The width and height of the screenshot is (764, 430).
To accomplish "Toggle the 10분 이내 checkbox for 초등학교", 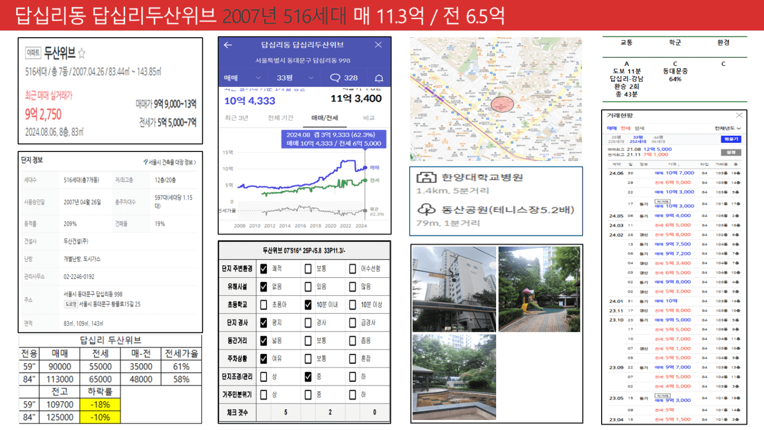I will (x=308, y=305).
